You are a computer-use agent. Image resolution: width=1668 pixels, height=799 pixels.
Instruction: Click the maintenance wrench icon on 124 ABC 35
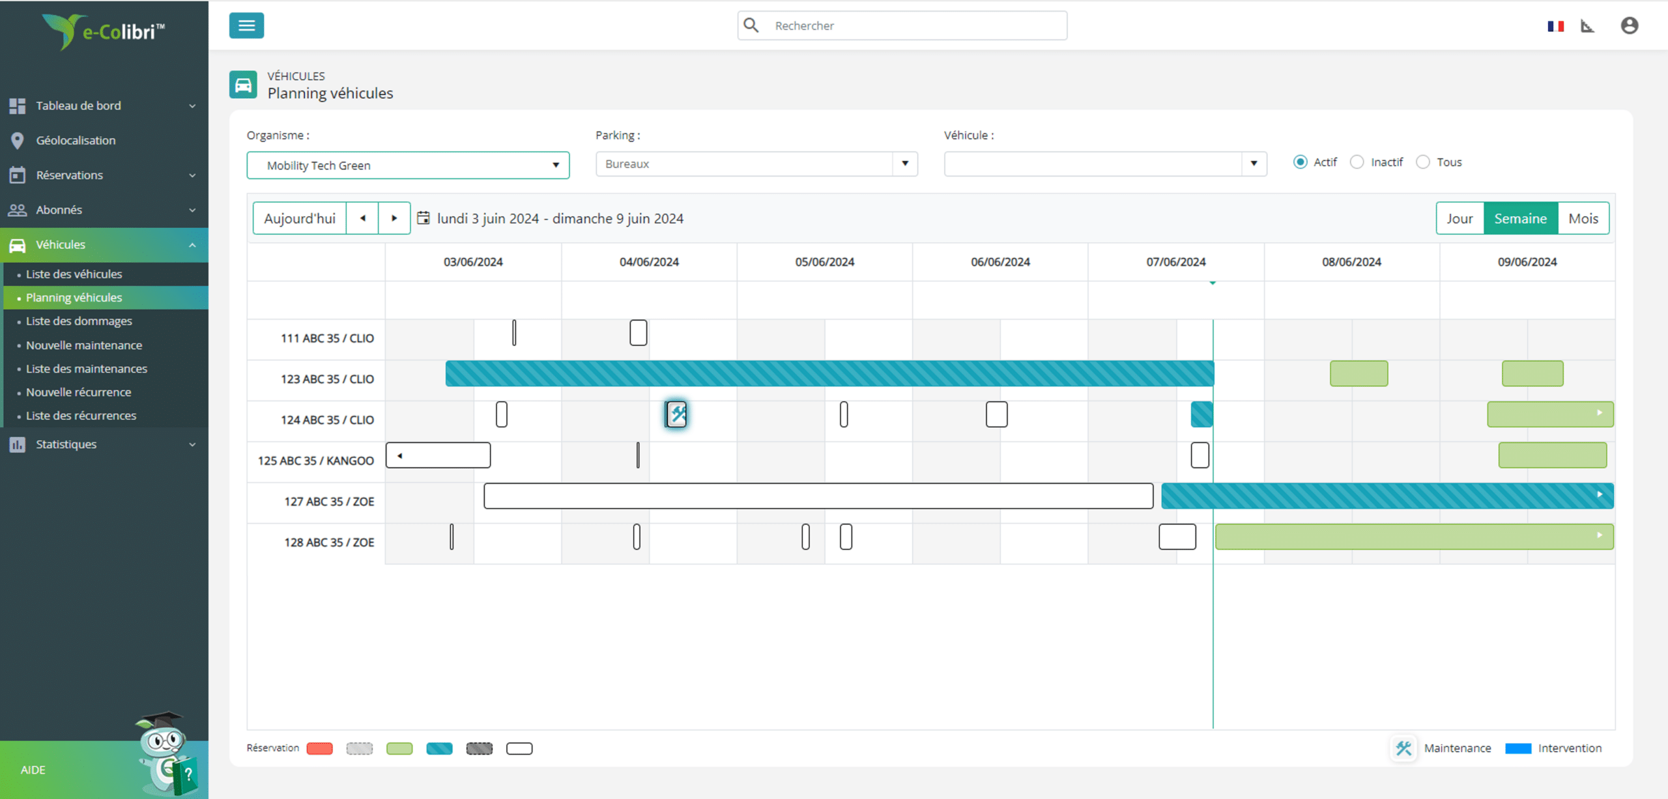pos(677,414)
